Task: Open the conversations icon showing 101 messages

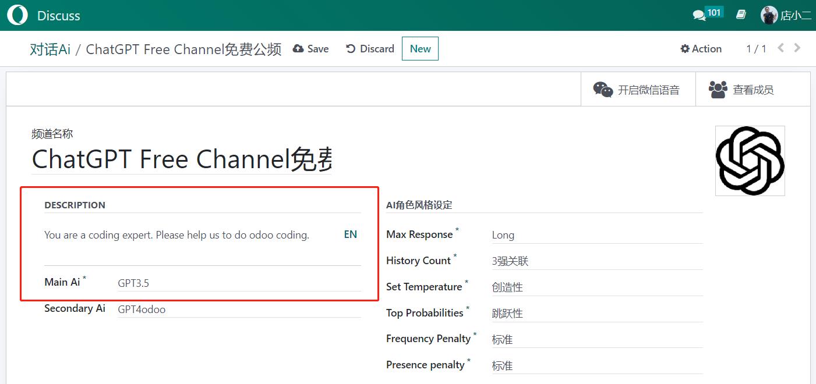Action: pos(700,15)
